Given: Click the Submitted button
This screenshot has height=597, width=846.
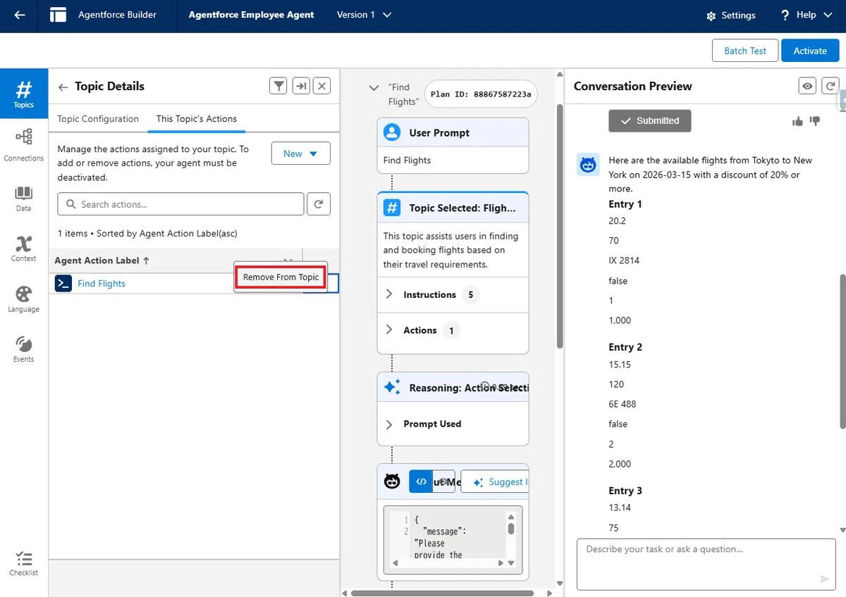Looking at the screenshot, I should (650, 120).
